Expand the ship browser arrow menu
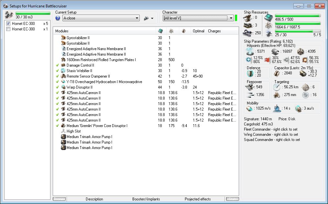Viewport: 328px width, 204px height. tap(152, 18)
